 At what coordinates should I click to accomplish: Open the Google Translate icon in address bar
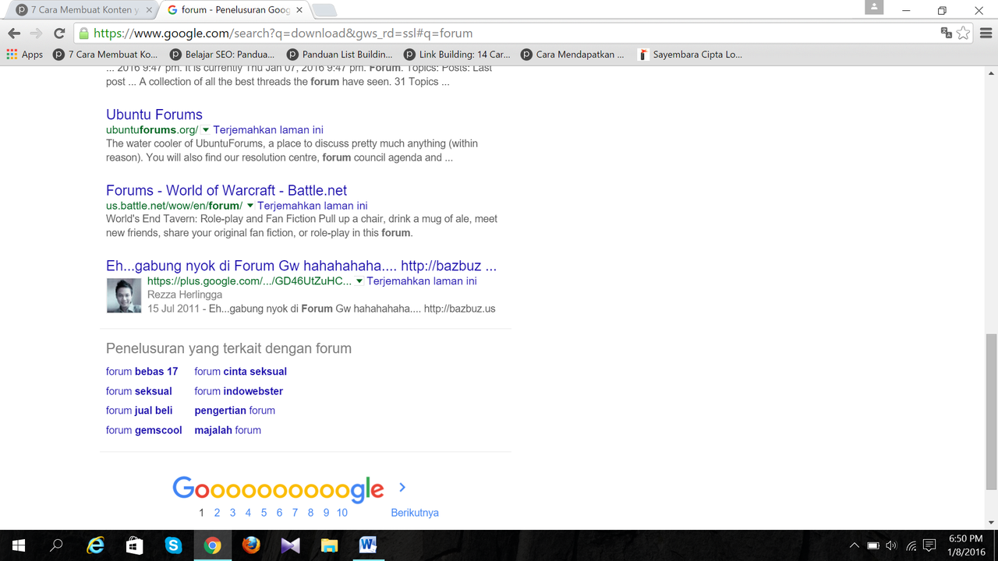(x=947, y=33)
